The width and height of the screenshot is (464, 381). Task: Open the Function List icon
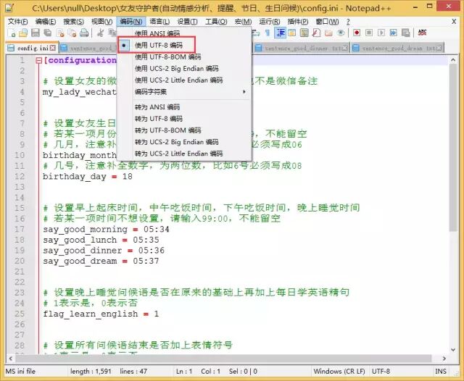click(x=316, y=33)
